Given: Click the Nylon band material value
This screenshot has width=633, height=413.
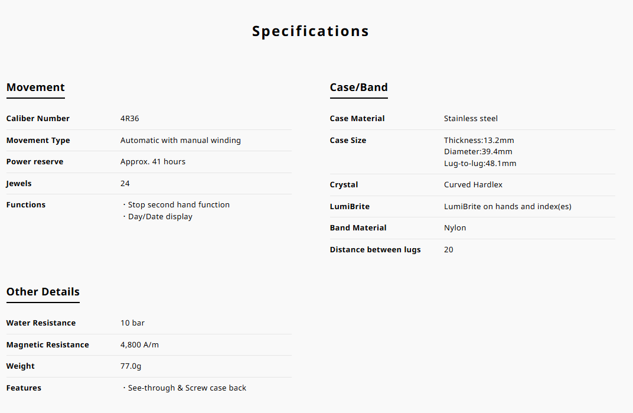Looking at the screenshot, I should [x=455, y=228].
